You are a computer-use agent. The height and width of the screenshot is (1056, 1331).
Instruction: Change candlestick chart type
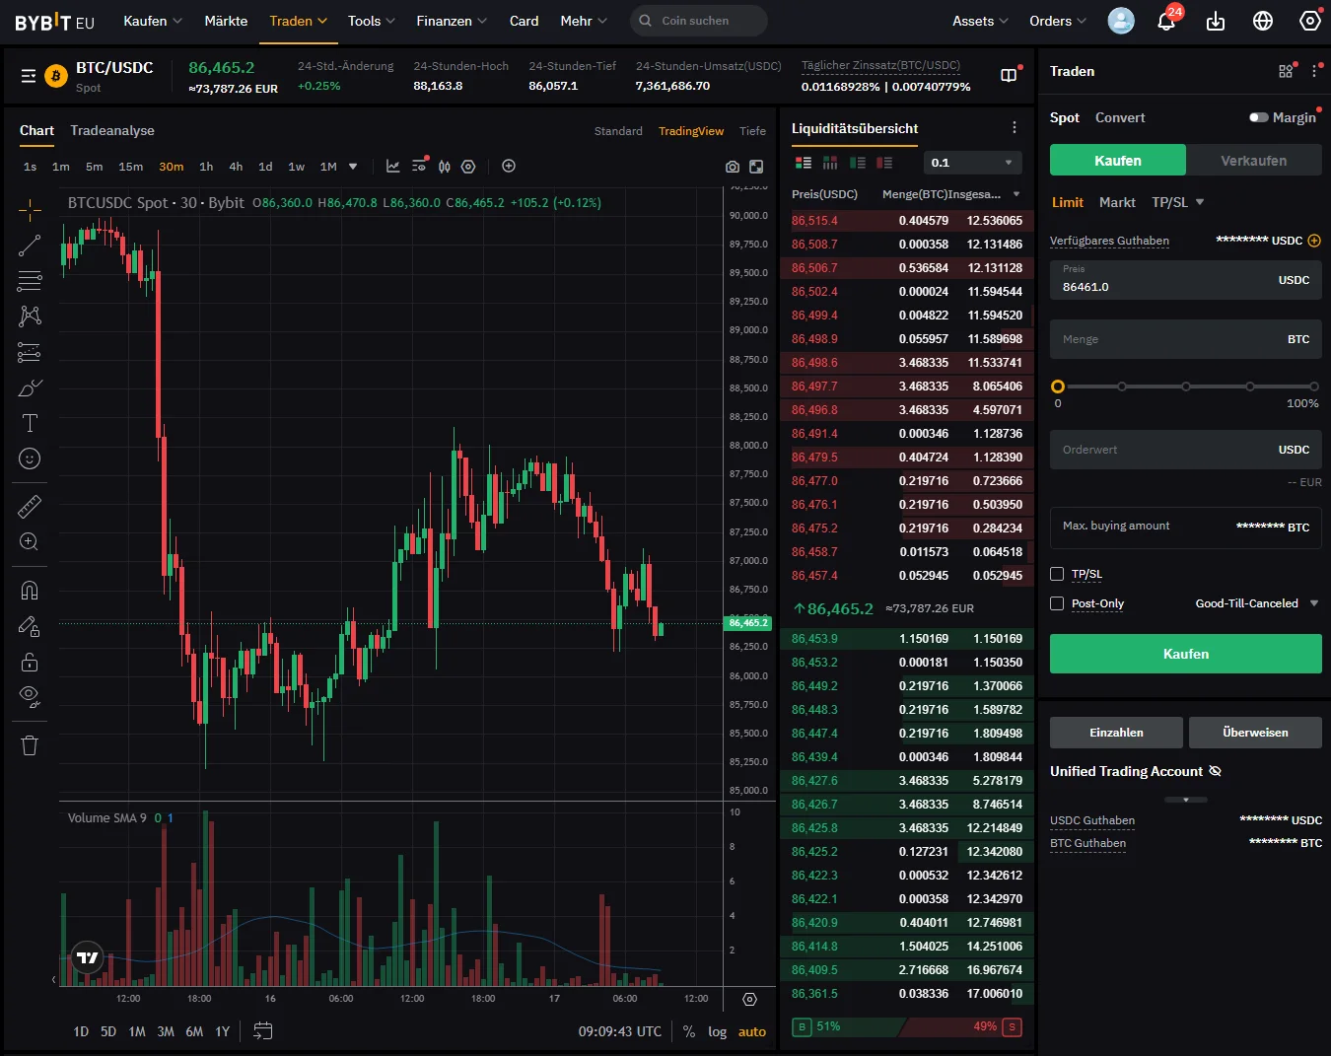click(445, 167)
